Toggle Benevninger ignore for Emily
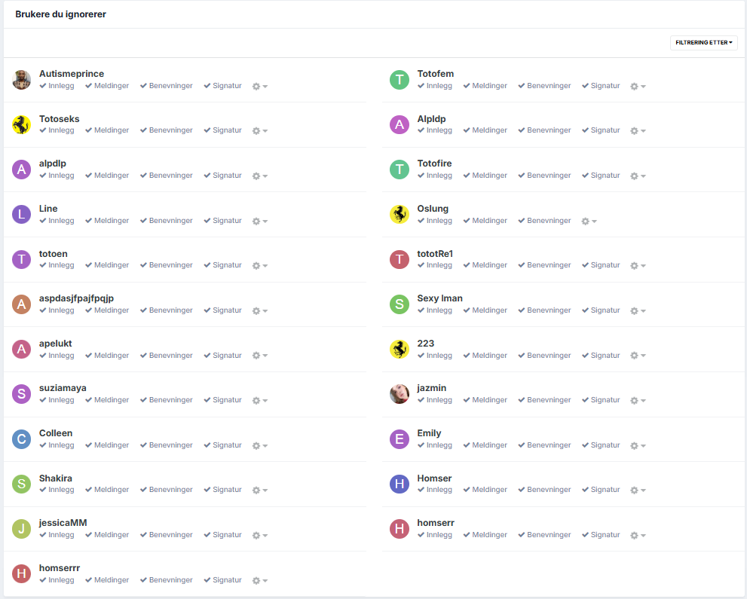Viewport: 747px width, 599px height. [x=544, y=445]
